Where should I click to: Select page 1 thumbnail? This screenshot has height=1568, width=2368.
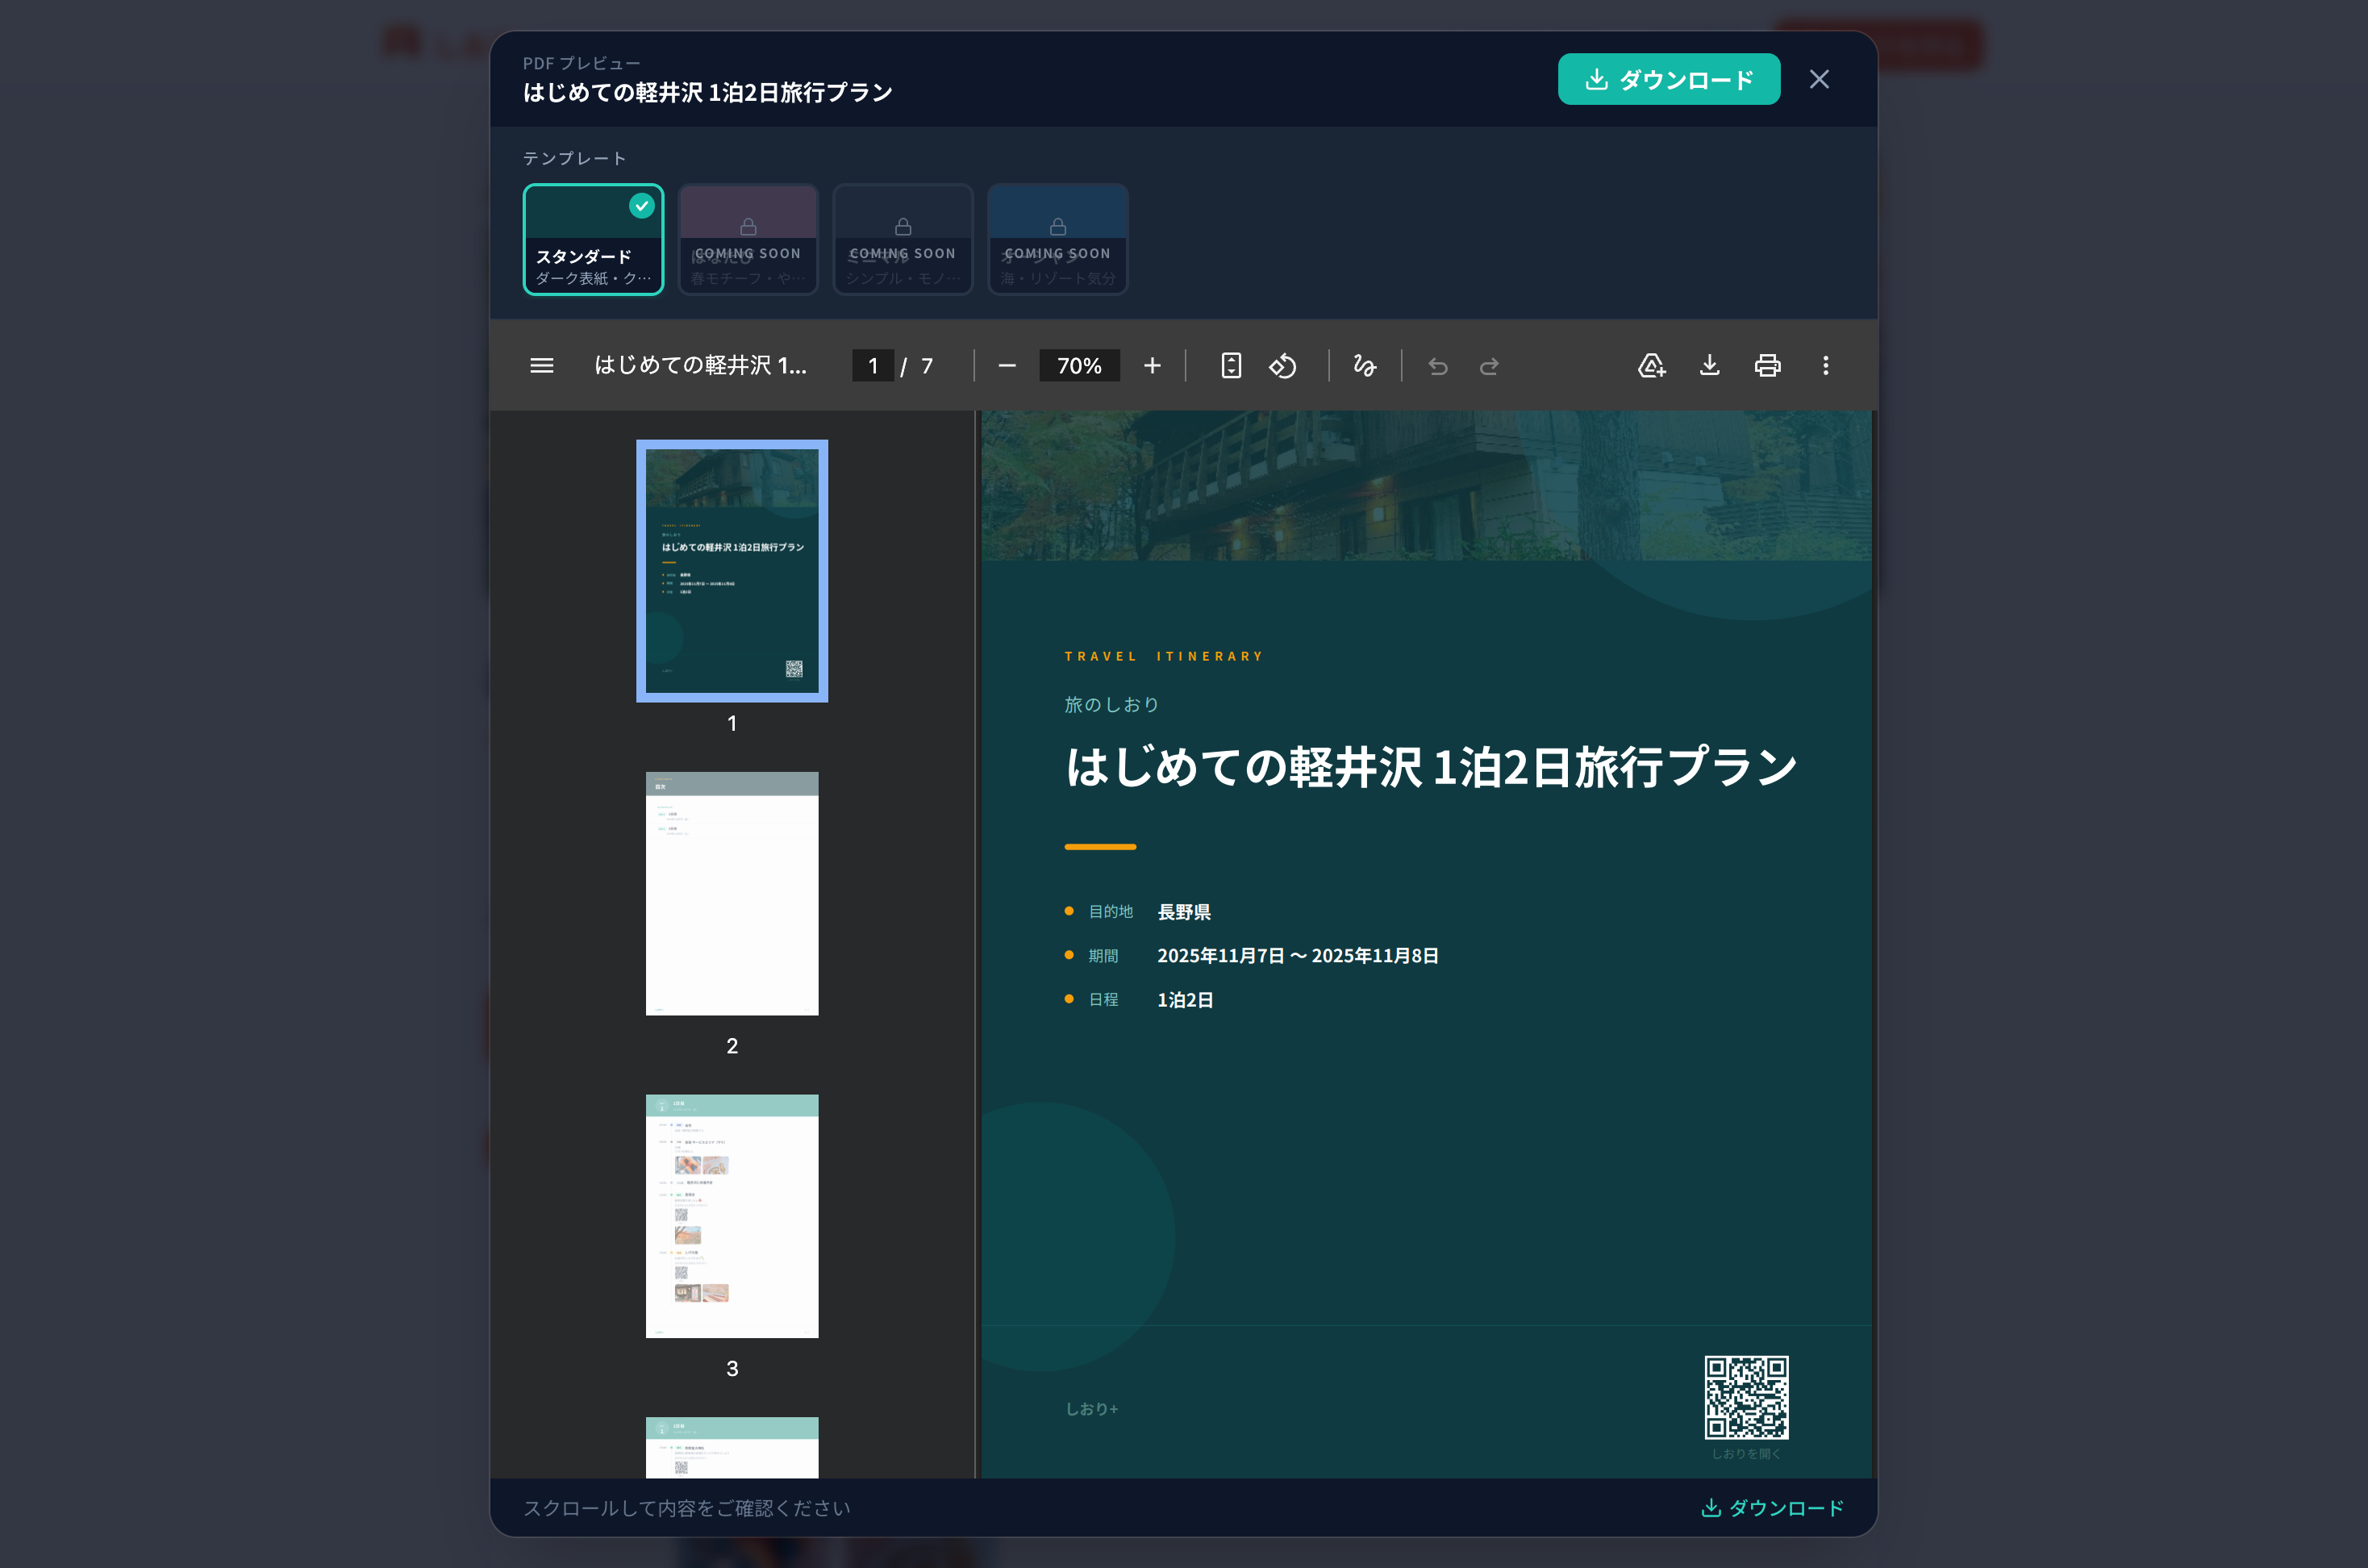tap(732, 571)
